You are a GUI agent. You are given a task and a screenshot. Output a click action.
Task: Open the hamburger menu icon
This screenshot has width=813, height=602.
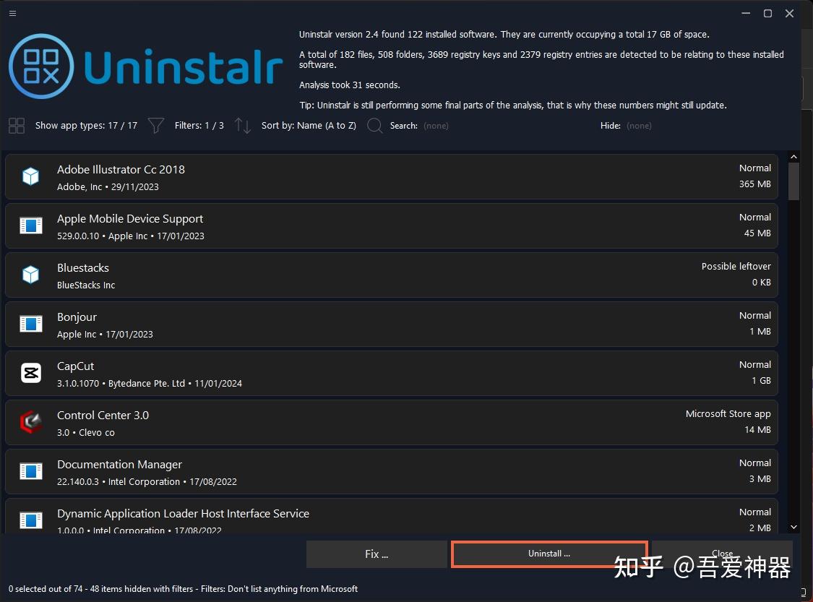point(12,14)
